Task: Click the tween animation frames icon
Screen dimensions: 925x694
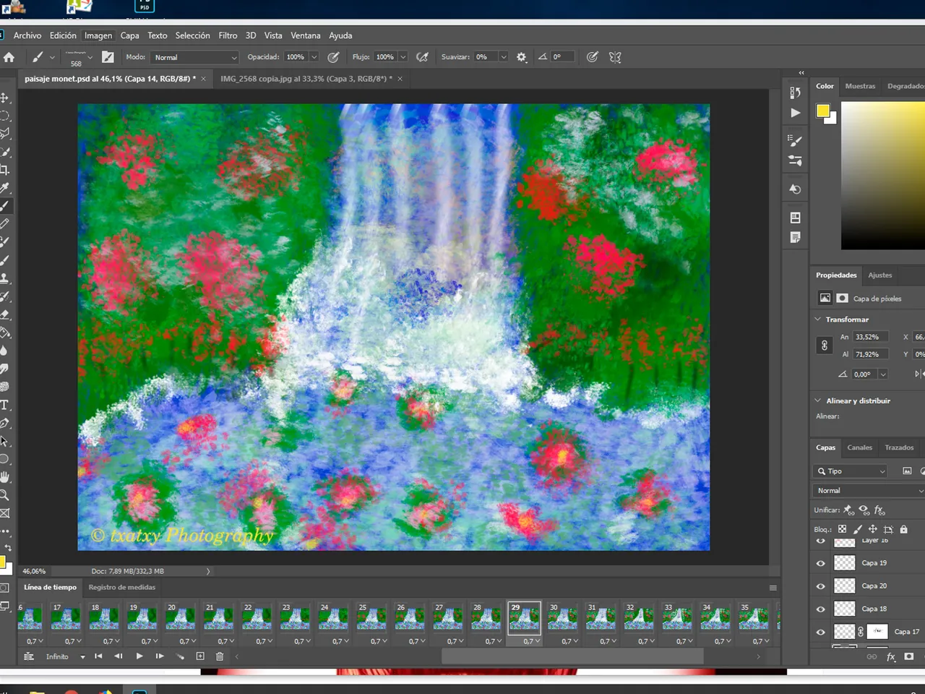Action: tap(180, 656)
